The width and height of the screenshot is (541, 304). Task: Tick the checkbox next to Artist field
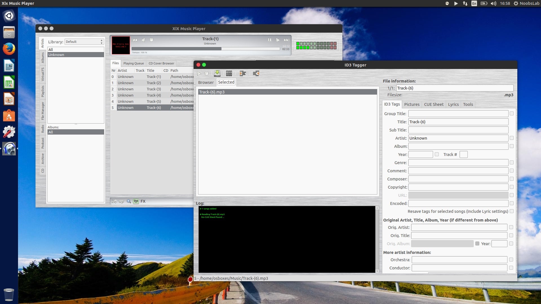pos(512,138)
